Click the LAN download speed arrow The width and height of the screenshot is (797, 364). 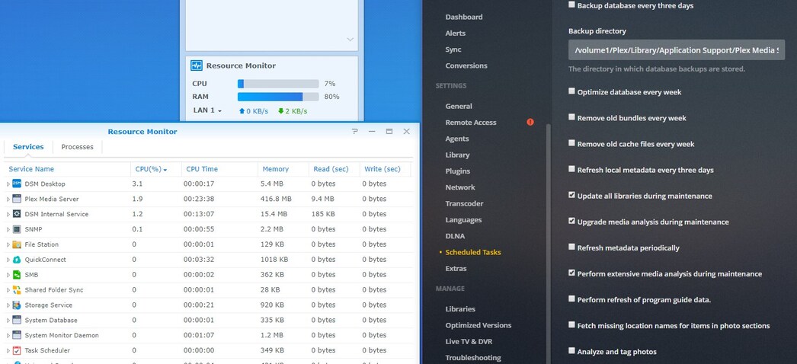pyautogui.click(x=280, y=110)
